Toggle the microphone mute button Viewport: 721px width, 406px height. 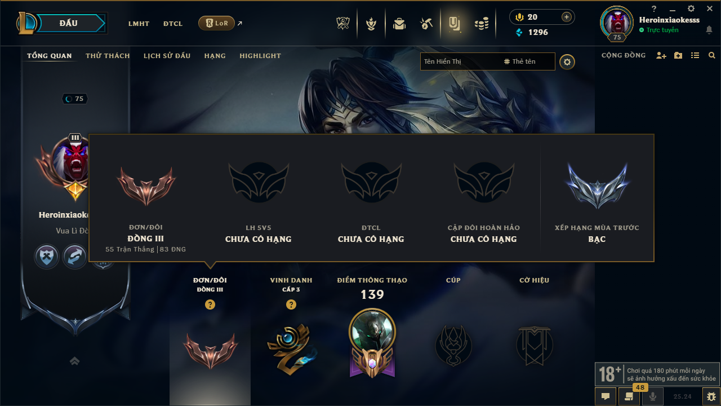click(x=653, y=396)
